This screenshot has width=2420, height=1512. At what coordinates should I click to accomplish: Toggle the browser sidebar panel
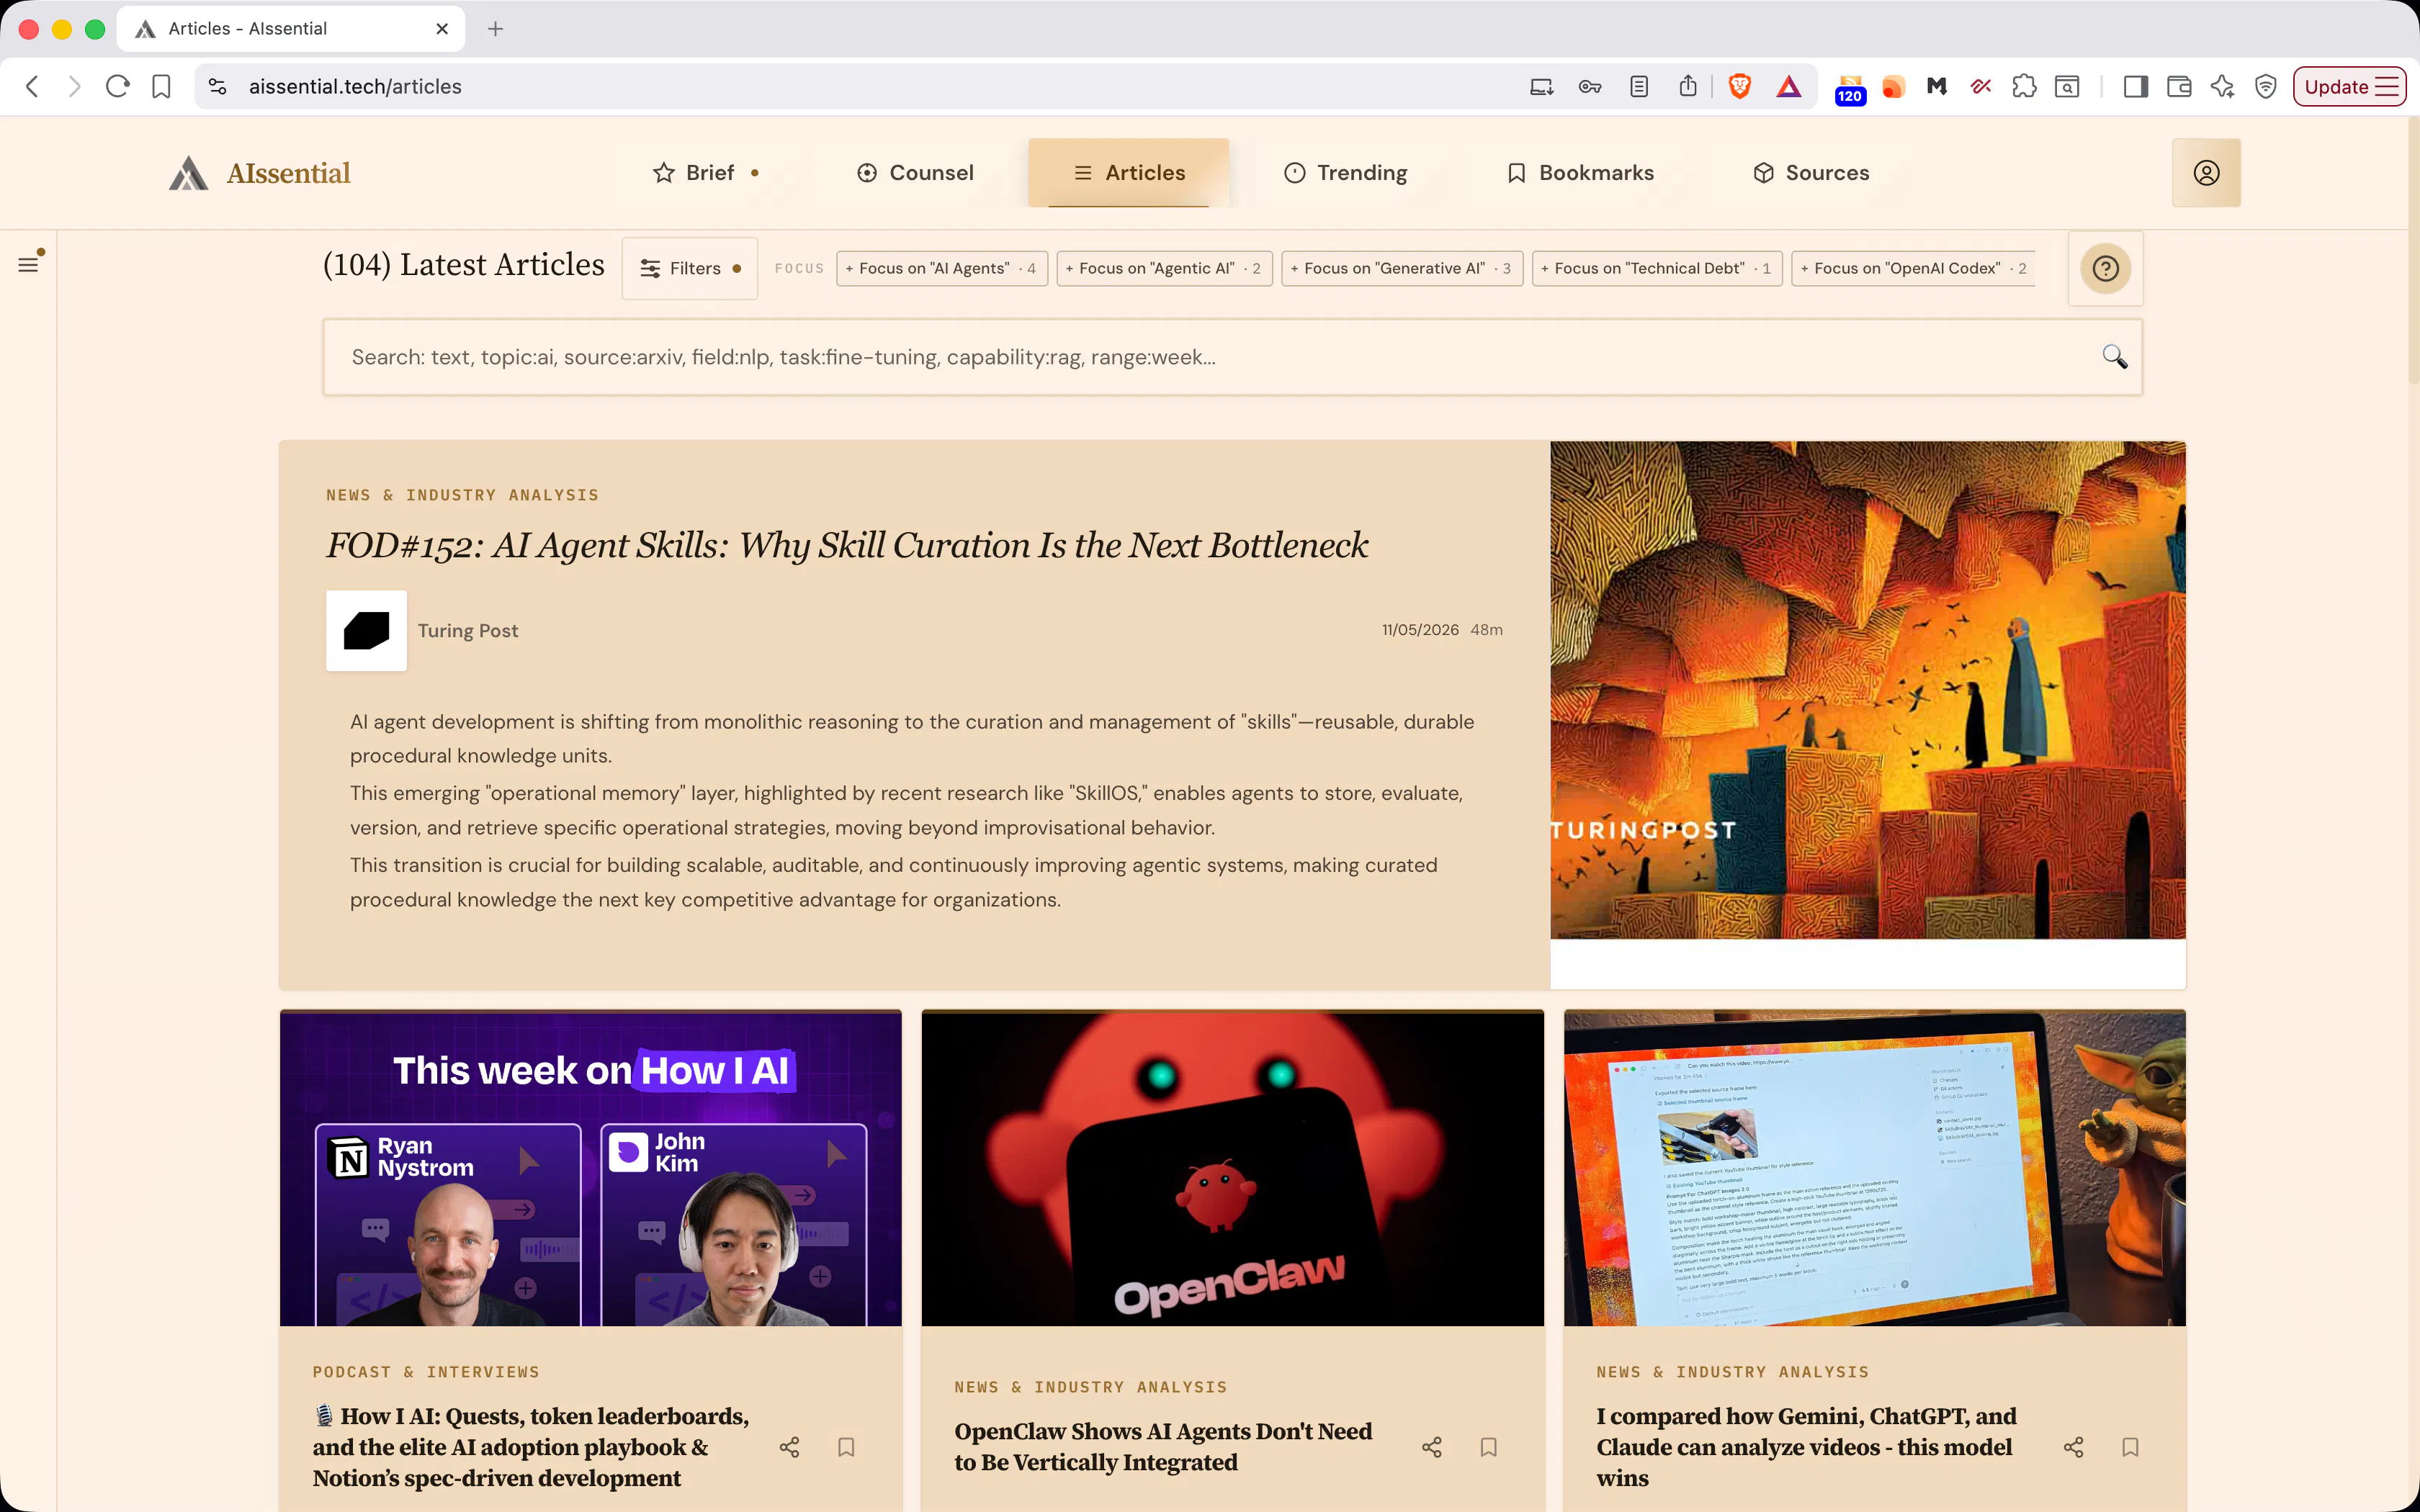(x=2135, y=86)
